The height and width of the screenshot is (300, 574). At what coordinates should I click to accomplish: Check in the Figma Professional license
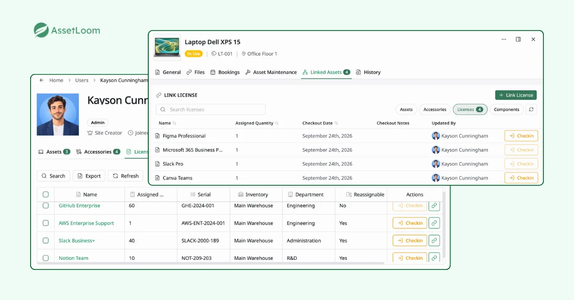521,136
